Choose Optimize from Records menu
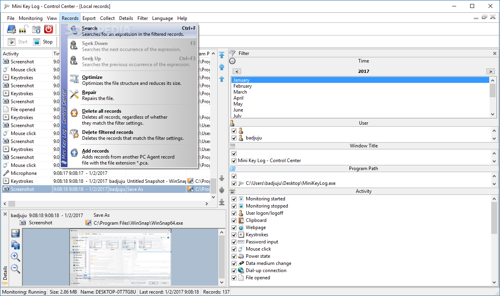 click(133, 80)
